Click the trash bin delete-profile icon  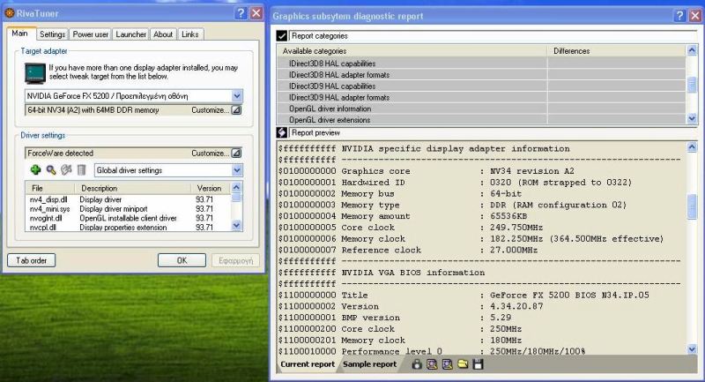[81, 169]
